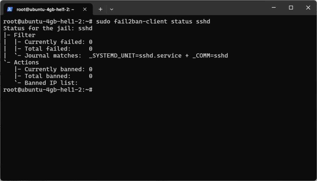Open a new tab with the plus button
Screen dimensions: 317x181
[x=100, y=9]
